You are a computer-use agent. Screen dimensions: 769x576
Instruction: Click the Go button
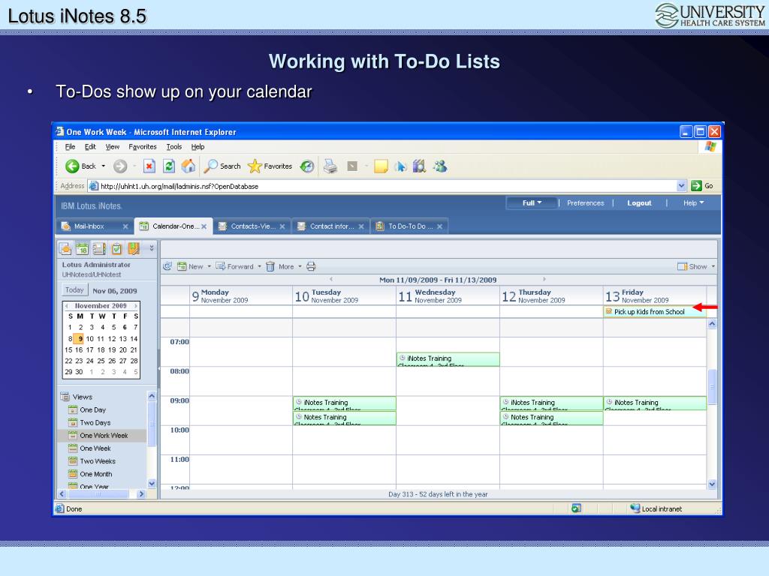(x=702, y=186)
